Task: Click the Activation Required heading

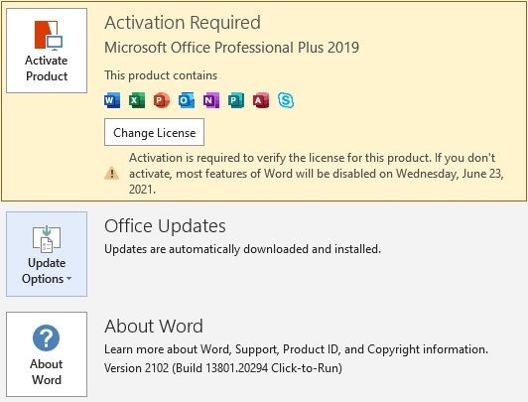Action: pos(183,23)
